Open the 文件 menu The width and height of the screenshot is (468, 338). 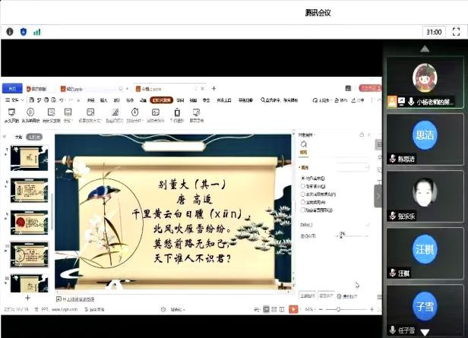14,100
